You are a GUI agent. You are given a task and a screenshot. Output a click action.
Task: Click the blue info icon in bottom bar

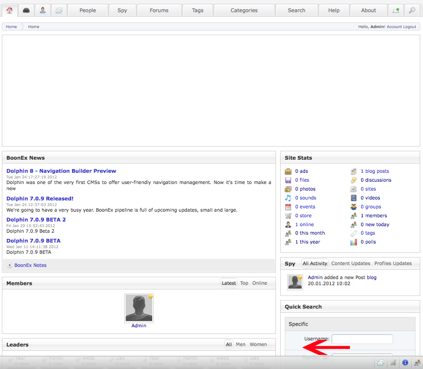(405, 362)
